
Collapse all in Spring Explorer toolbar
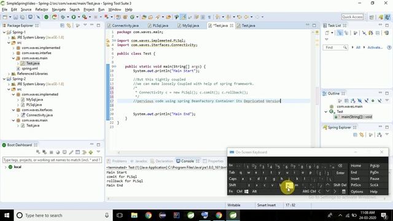355,135
